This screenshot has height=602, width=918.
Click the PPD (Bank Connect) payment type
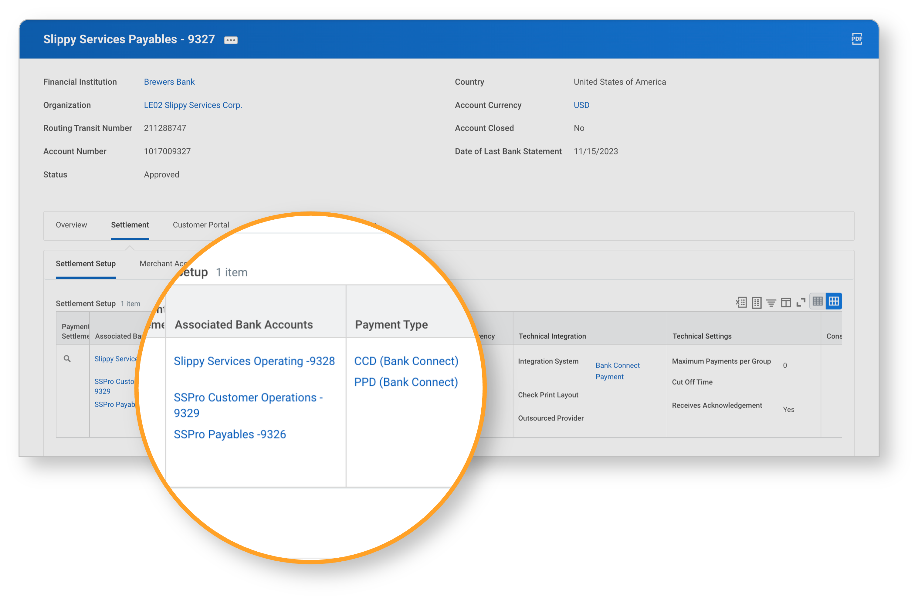click(406, 382)
